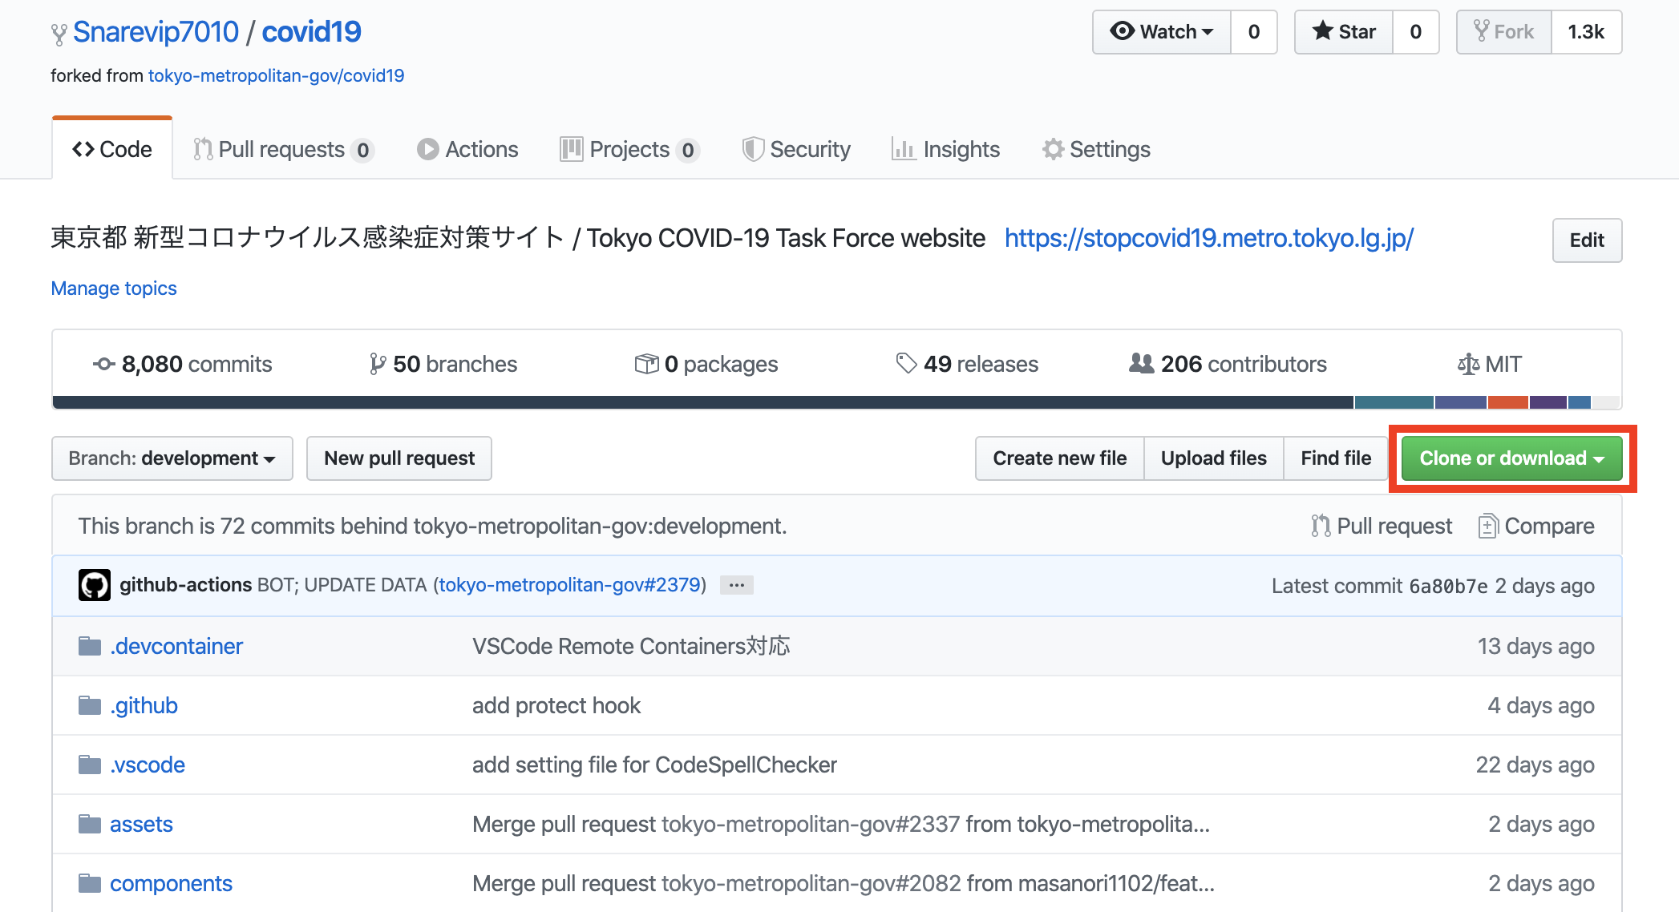
Task: Click the github-actions avatar icon
Action: 95,585
